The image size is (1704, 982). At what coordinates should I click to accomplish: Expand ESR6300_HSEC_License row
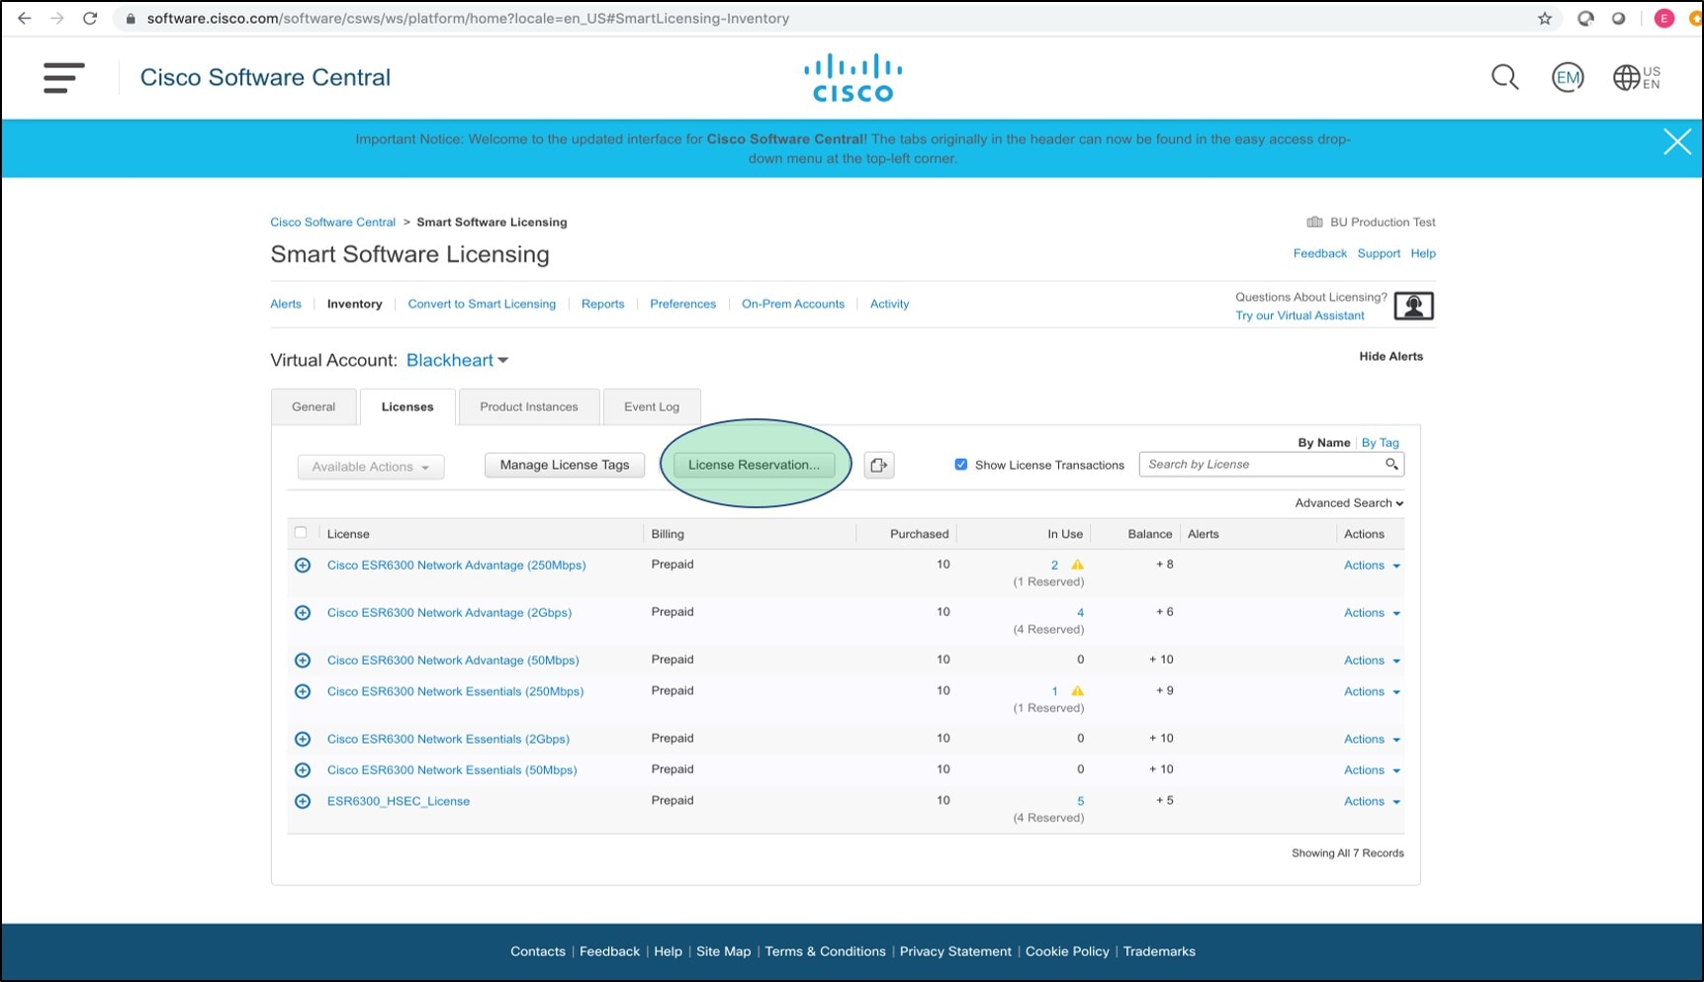coord(303,801)
